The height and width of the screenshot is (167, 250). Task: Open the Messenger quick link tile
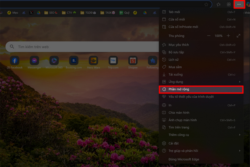tap(34, 61)
